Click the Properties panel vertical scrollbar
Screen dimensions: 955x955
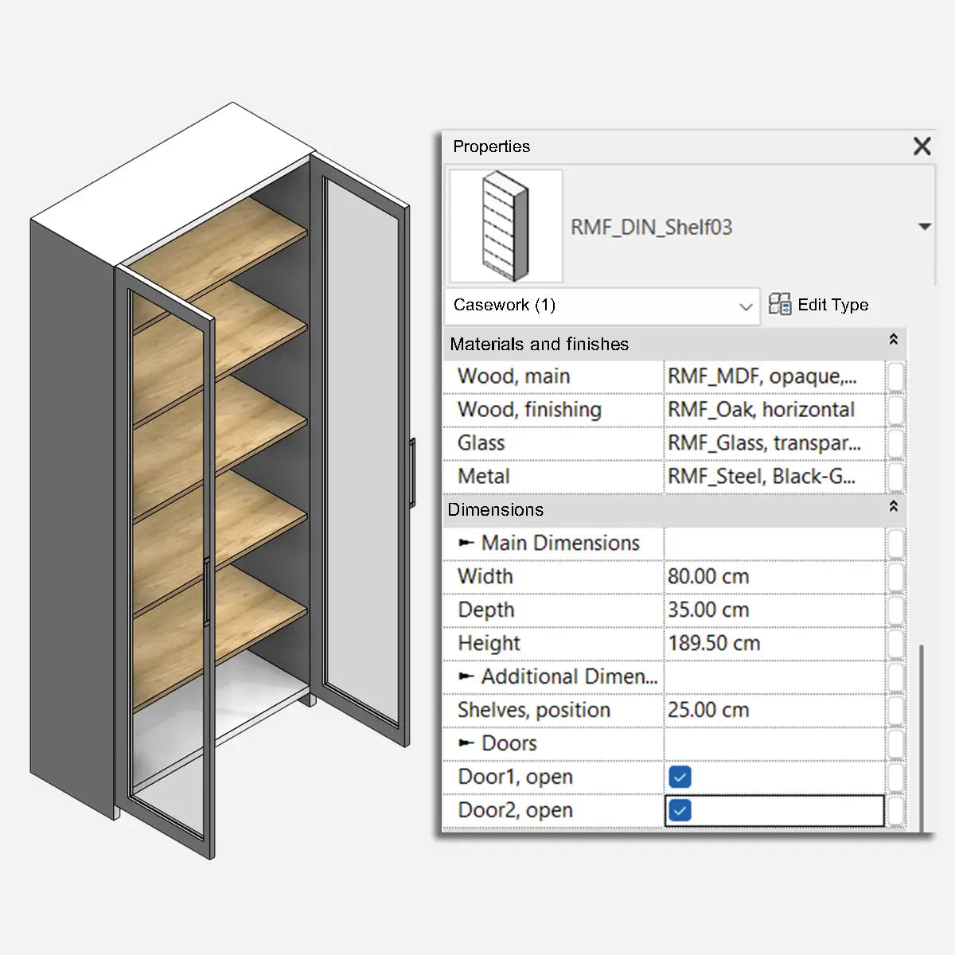click(922, 732)
